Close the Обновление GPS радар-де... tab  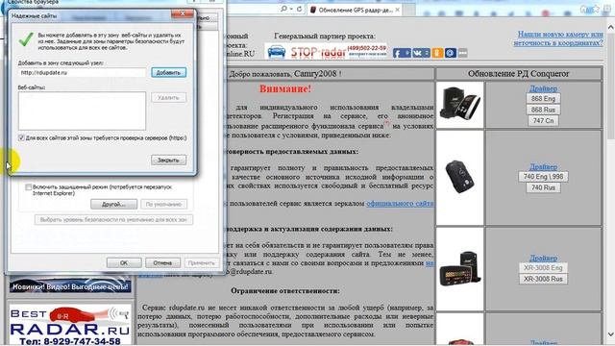[x=397, y=10]
